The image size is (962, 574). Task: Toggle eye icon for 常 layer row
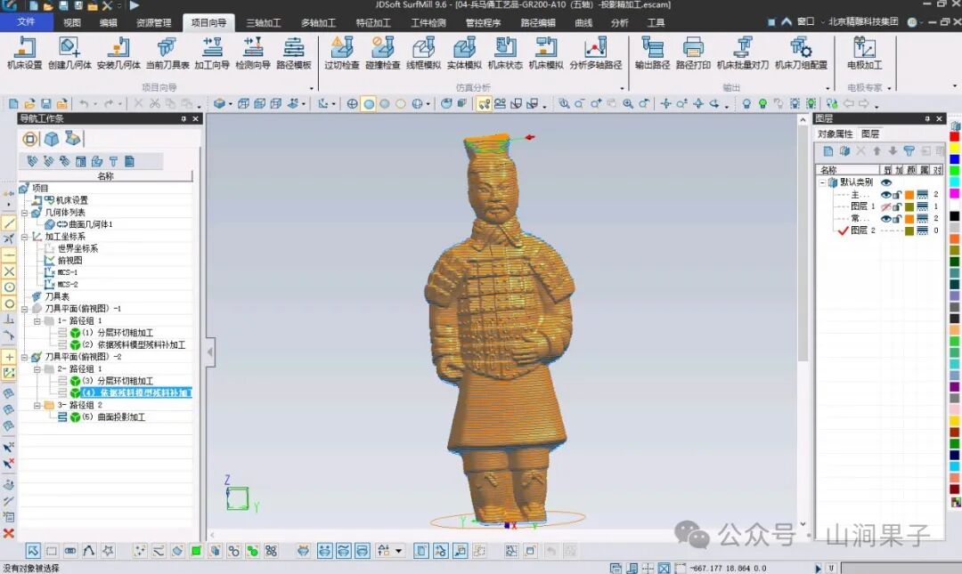(885, 219)
